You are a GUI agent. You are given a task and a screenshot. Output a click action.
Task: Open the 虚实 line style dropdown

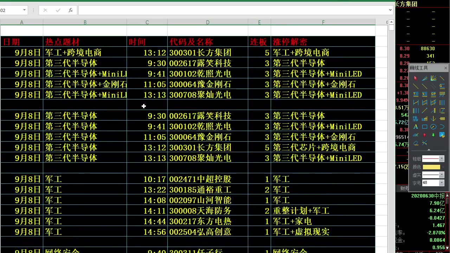coord(442,175)
